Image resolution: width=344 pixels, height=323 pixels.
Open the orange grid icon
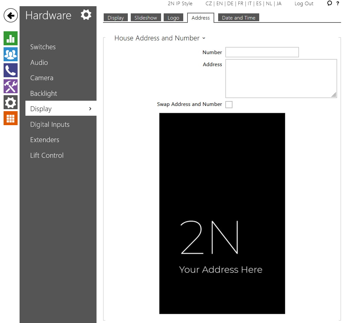[x=10, y=118]
